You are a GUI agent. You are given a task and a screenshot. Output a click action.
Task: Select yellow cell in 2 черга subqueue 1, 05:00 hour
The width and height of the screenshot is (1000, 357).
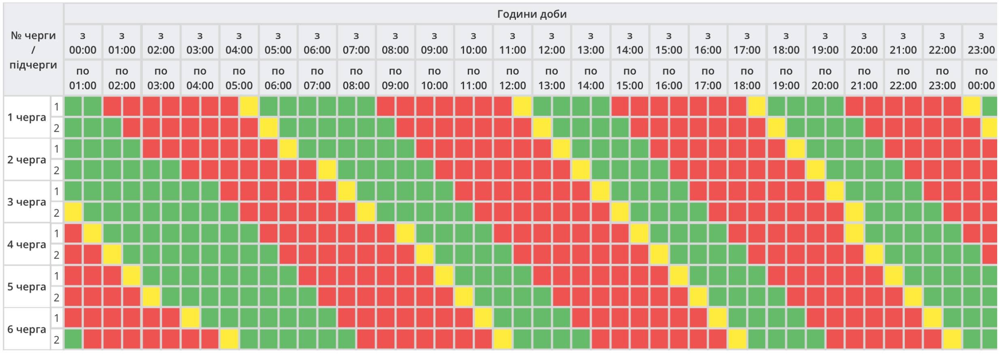[288, 149]
